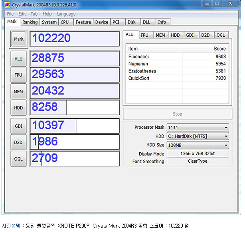Click the QuickSort score 7930
Image resolution: width=245 pixels, height=232 pixels.
(221, 78)
